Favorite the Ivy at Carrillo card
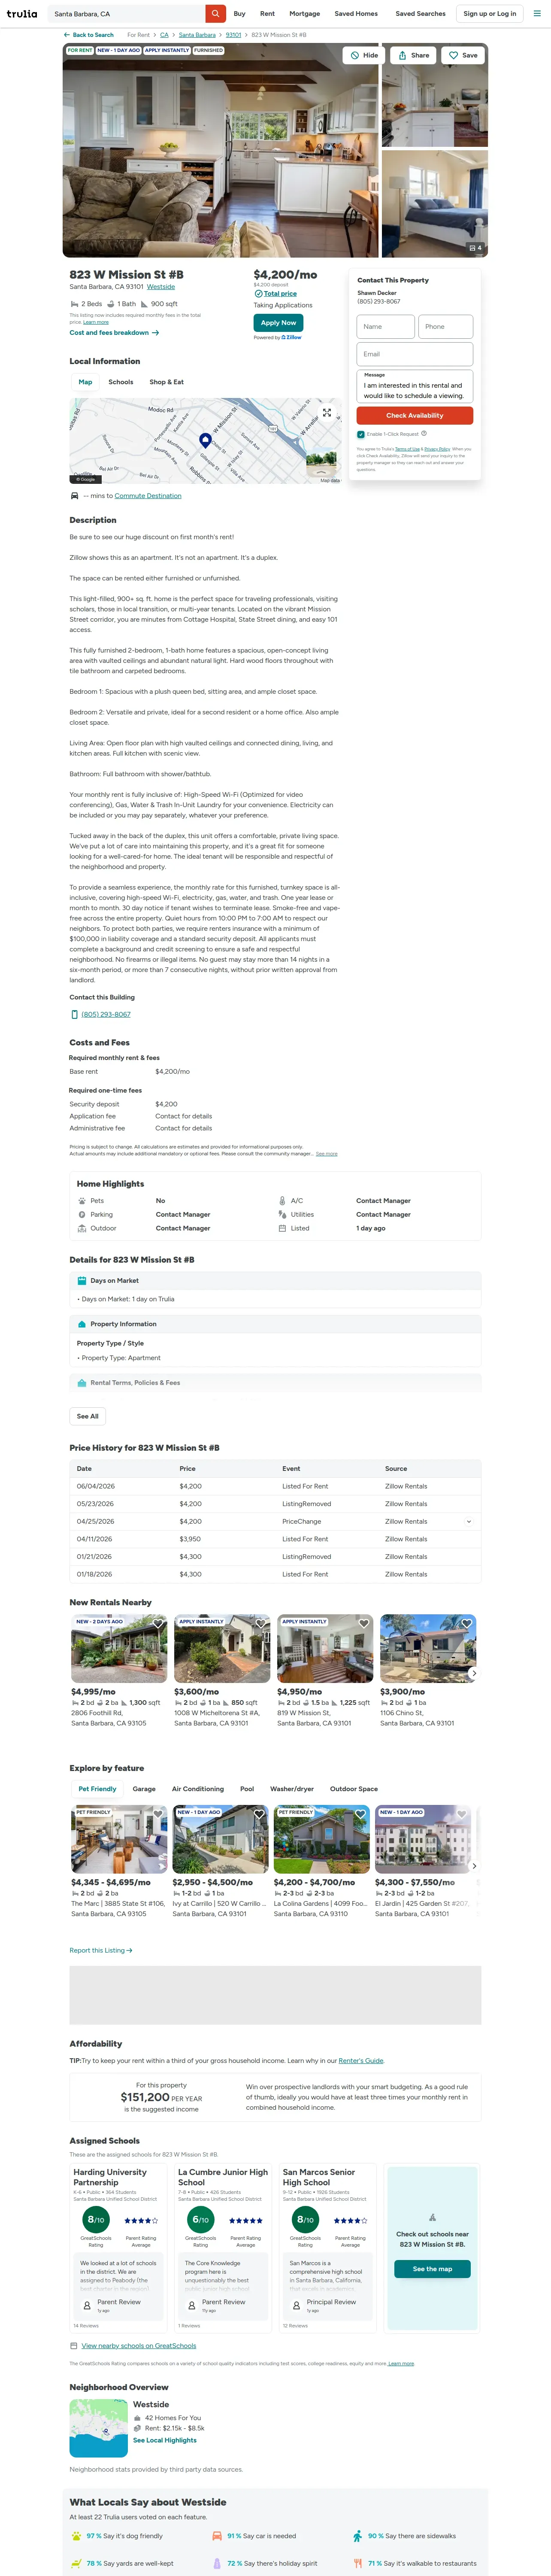 click(x=259, y=1813)
